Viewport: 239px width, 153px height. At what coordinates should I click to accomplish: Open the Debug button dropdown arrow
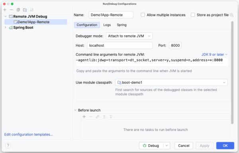pos(167,146)
